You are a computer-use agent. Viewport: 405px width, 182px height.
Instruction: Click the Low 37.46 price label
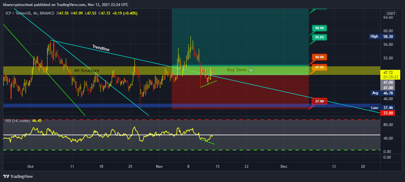point(382,108)
